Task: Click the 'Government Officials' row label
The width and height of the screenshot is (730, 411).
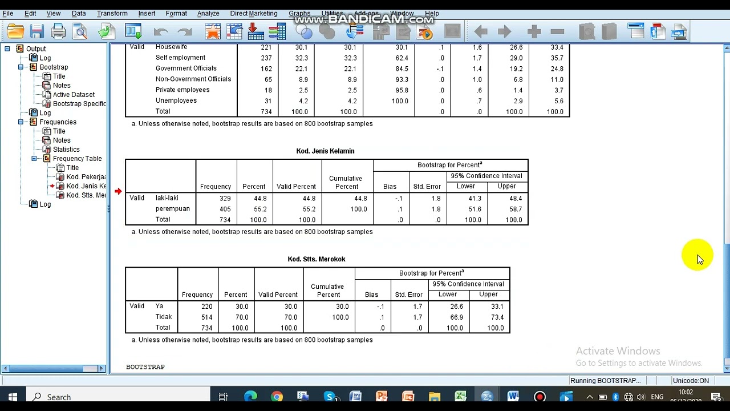Action: [186, 68]
